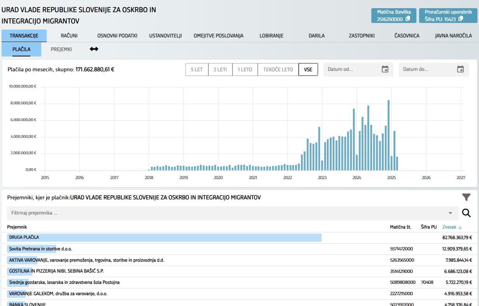Select the 5 LET time range

coord(197,70)
